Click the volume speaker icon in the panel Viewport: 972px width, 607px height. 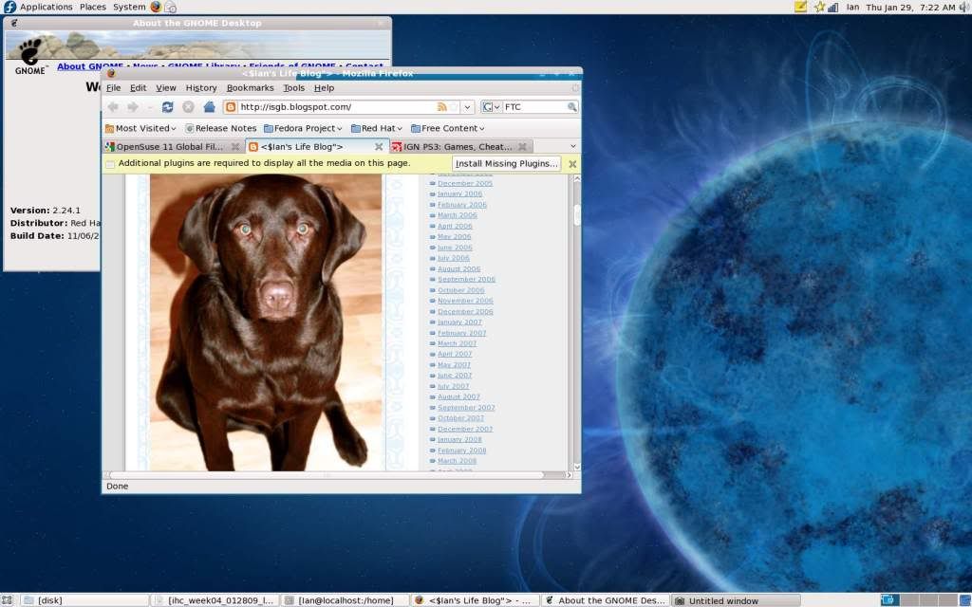[x=965, y=7]
